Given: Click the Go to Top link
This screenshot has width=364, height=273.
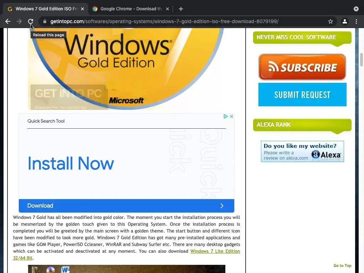Looking at the screenshot, I should click(342, 266).
